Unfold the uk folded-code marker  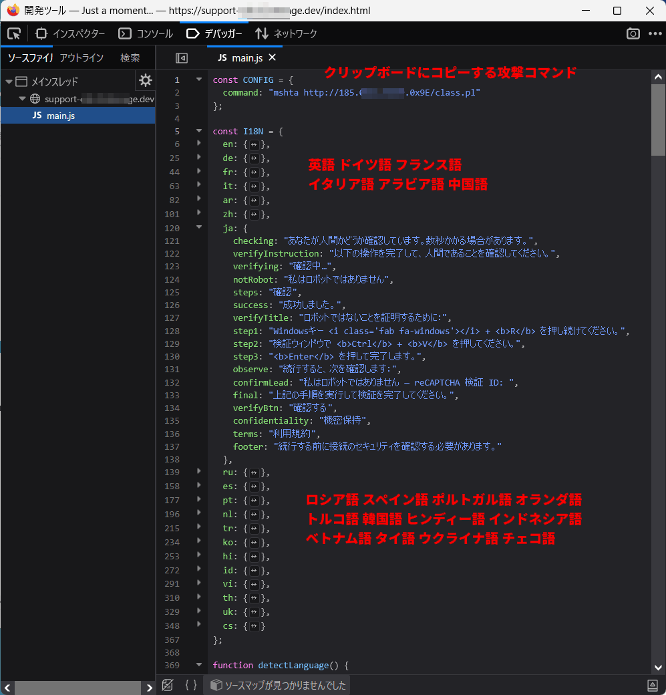[x=253, y=612]
